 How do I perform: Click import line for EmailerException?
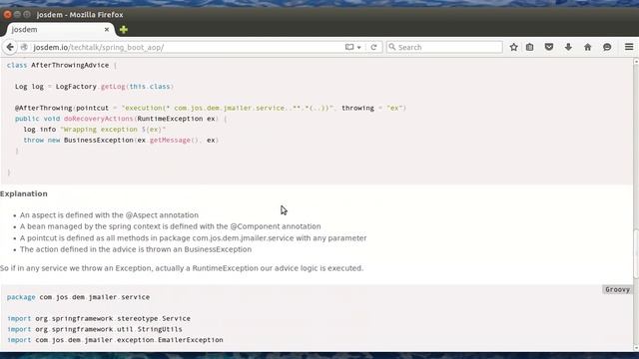[115, 339]
